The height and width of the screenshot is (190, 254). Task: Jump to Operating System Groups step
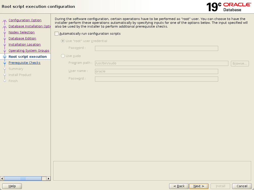coord(29,51)
